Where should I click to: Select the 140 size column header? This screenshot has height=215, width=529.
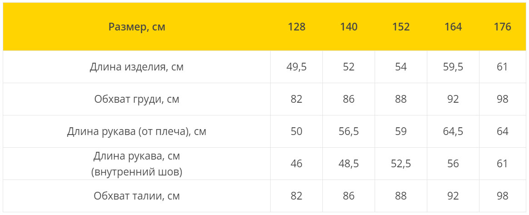coord(349,27)
